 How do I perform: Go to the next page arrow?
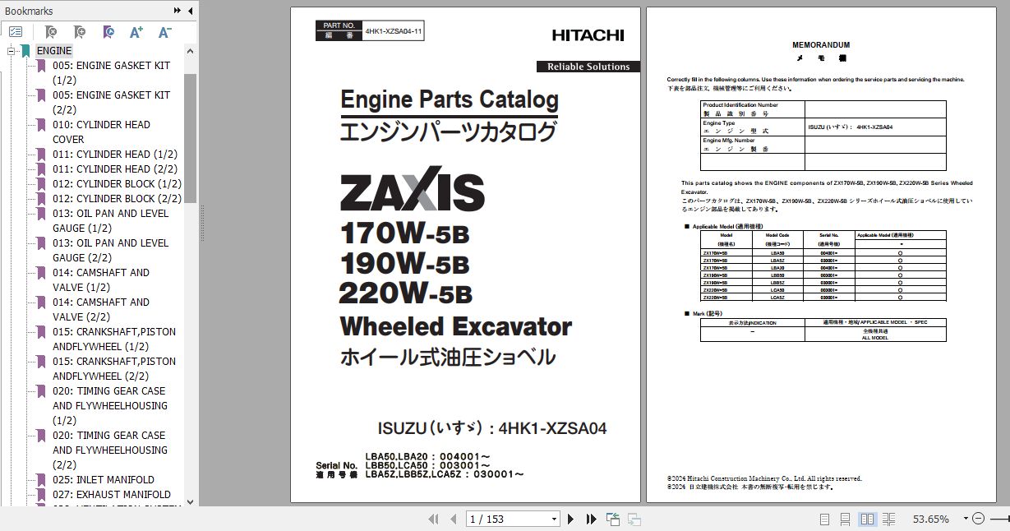[x=572, y=519]
